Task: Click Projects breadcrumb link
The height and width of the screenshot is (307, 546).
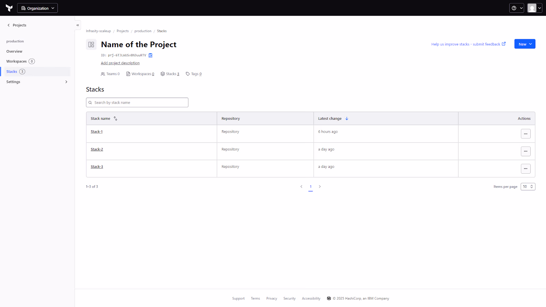Action: pyautogui.click(x=123, y=31)
